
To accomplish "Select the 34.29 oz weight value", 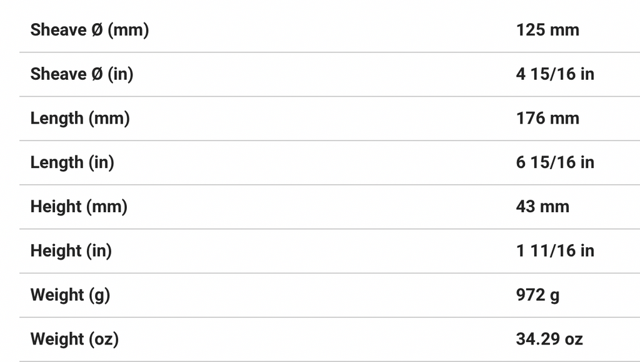I will coord(549,340).
